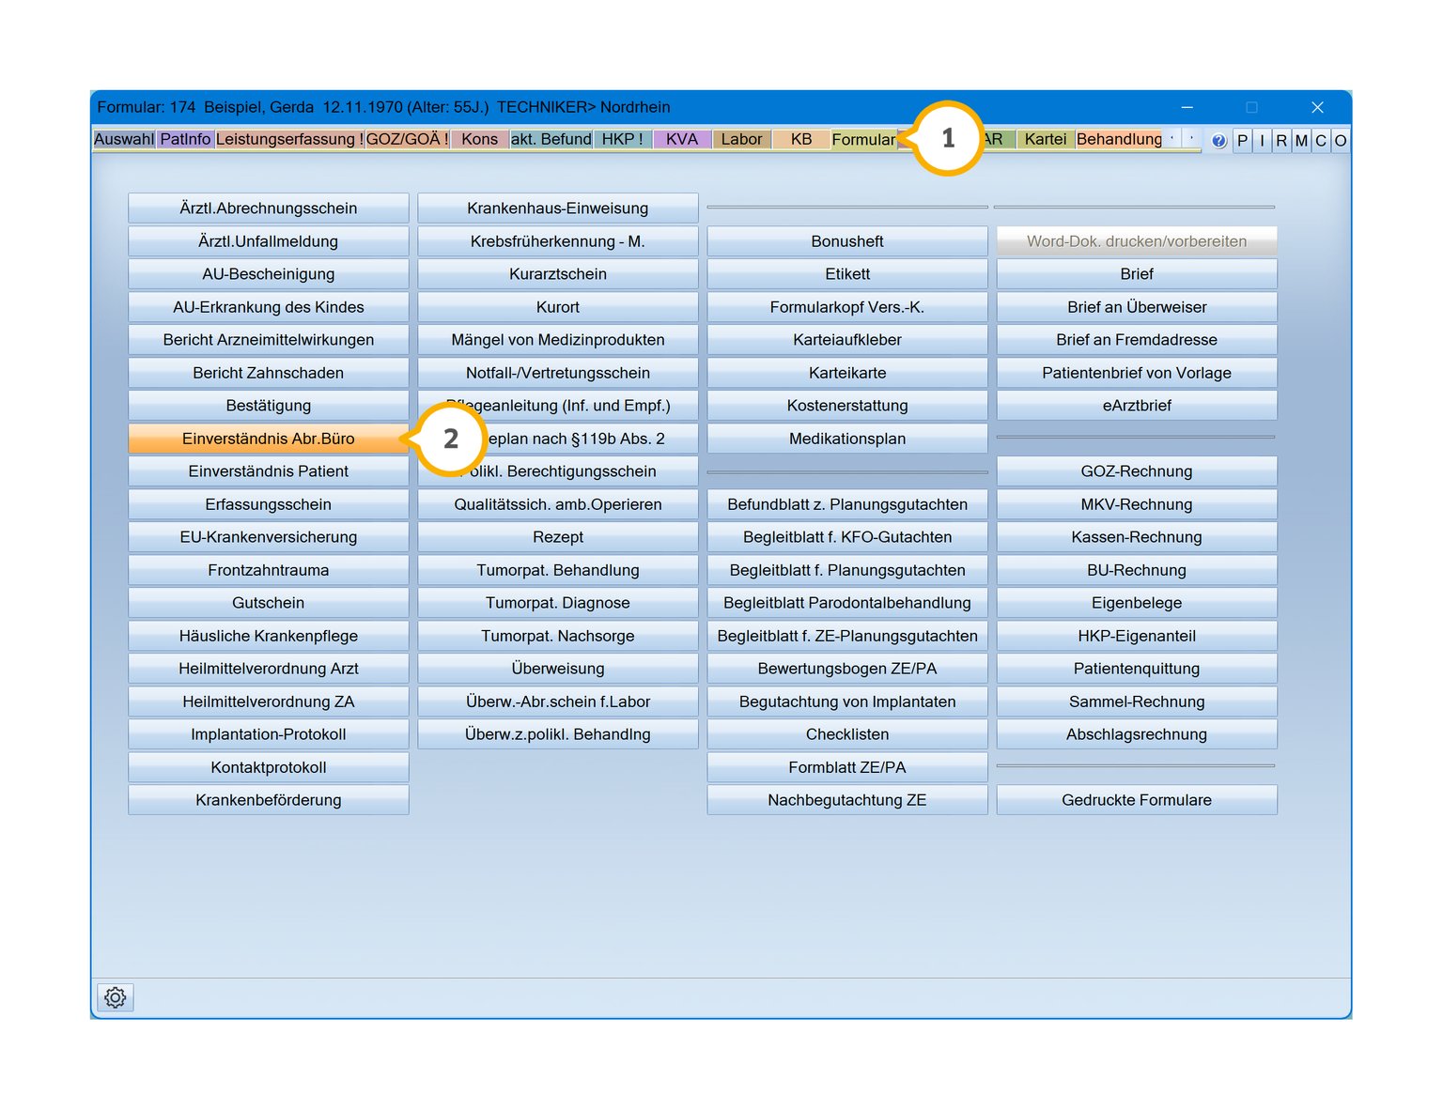Click the blue help question mark icon
This screenshot has height=1110, width=1443.
(1218, 141)
